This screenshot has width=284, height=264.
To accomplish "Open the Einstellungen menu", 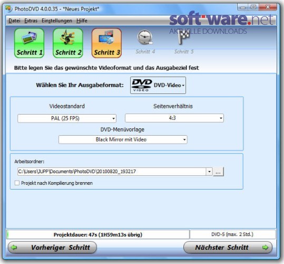I will point(57,21).
